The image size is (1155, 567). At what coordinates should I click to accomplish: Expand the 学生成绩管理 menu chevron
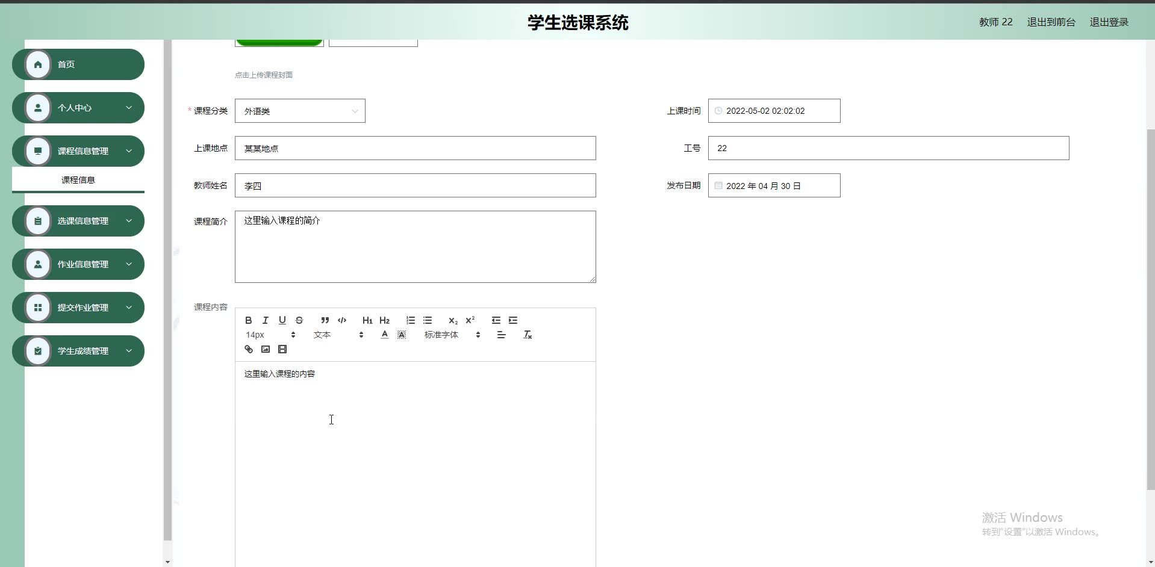pos(129,351)
